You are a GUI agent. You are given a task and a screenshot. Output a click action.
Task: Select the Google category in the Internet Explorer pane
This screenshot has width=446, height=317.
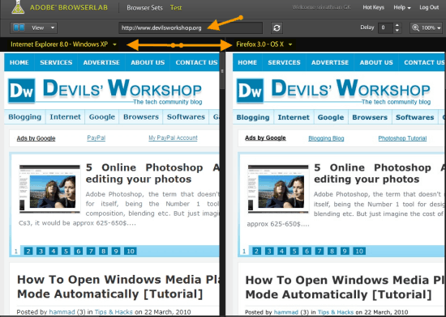point(102,116)
